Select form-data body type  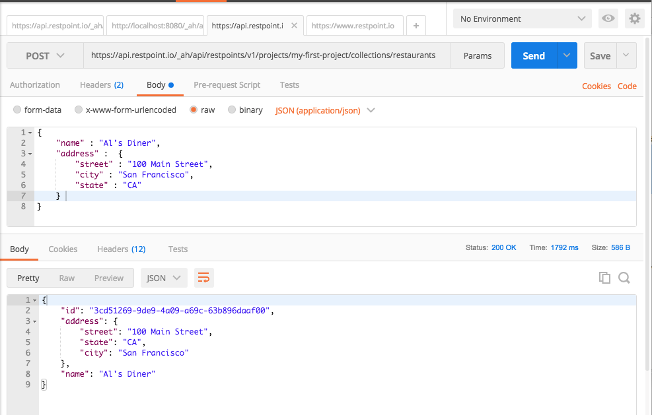click(17, 110)
